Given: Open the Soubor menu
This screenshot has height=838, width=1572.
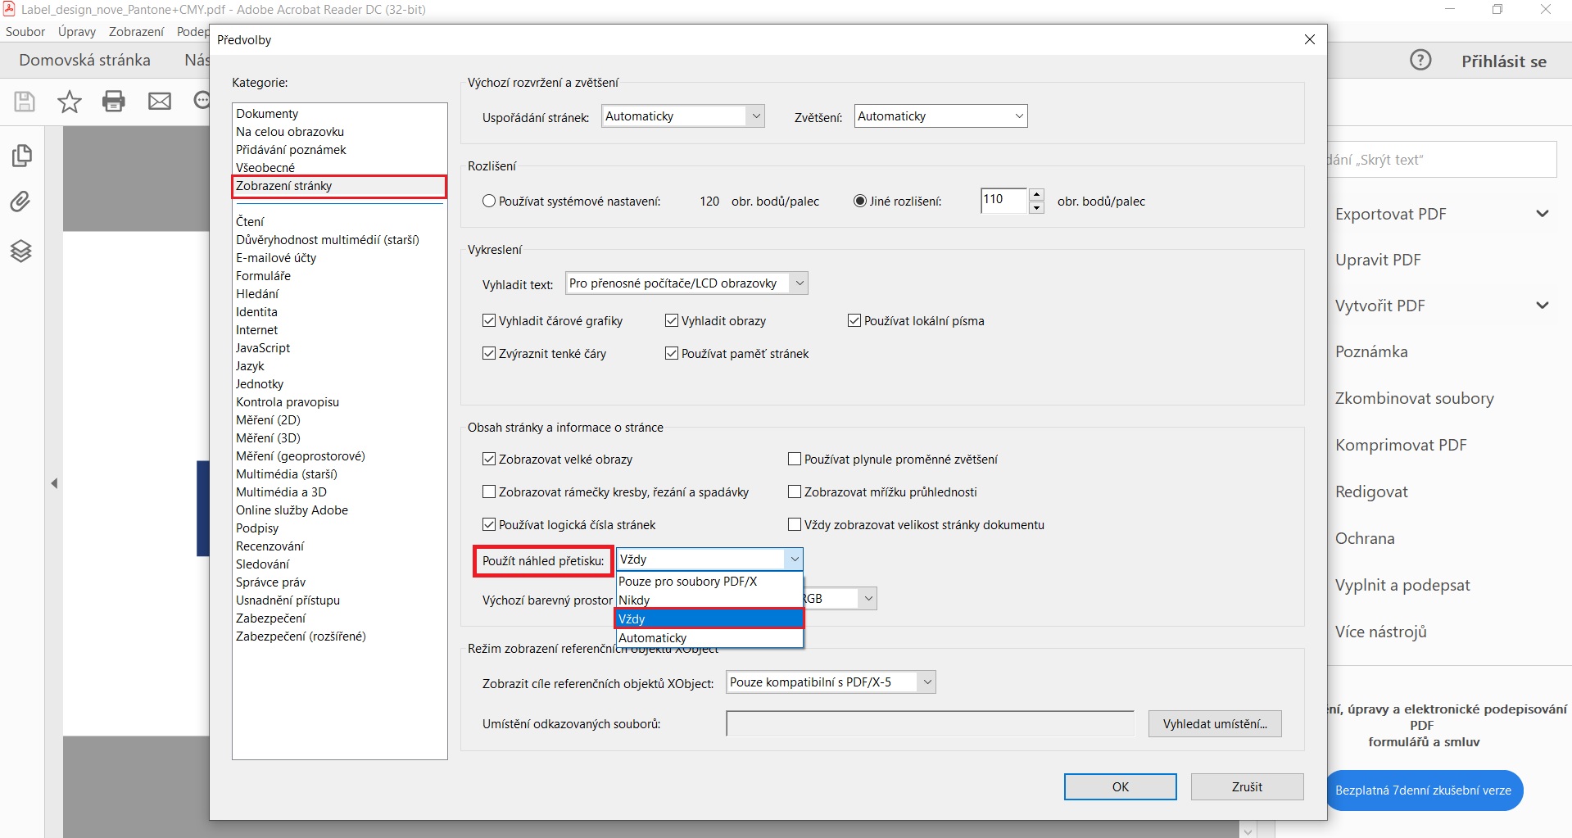Looking at the screenshot, I should 25,32.
